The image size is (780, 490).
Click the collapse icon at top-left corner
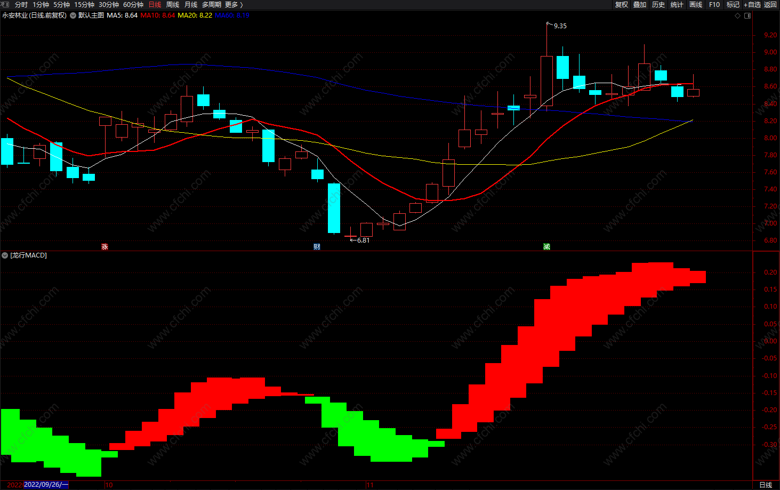coord(5,4)
